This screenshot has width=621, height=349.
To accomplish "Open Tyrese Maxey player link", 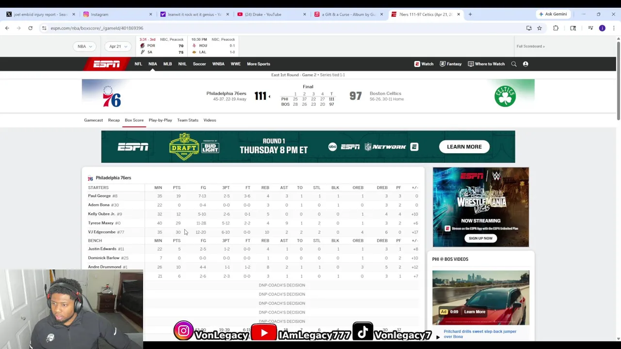I will click(x=100, y=223).
